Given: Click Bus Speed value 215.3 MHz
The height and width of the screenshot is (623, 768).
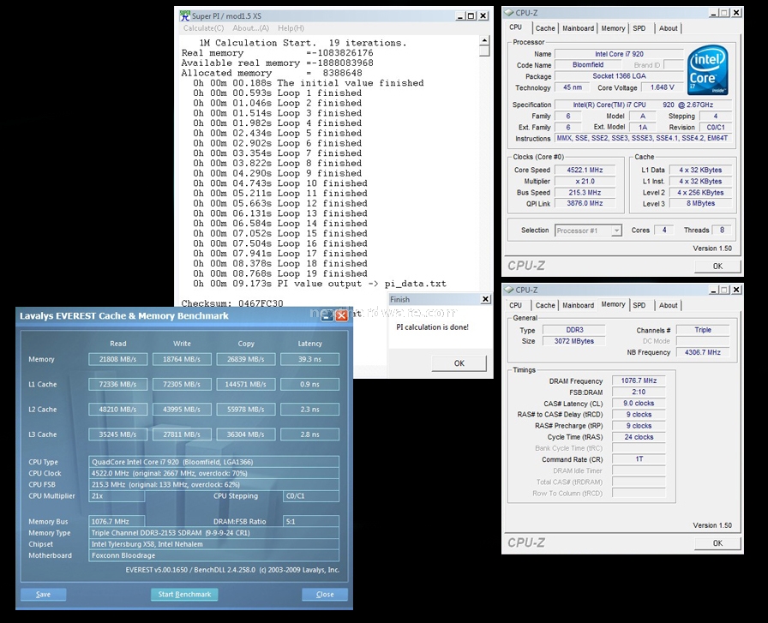Looking at the screenshot, I should coord(585,193).
